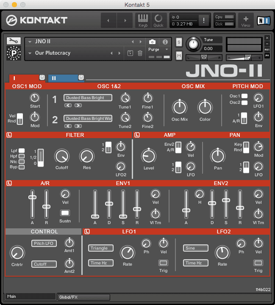The image size is (275, 305).
Task: Select the Global/FX tab
Action: (x=84, y=297)
